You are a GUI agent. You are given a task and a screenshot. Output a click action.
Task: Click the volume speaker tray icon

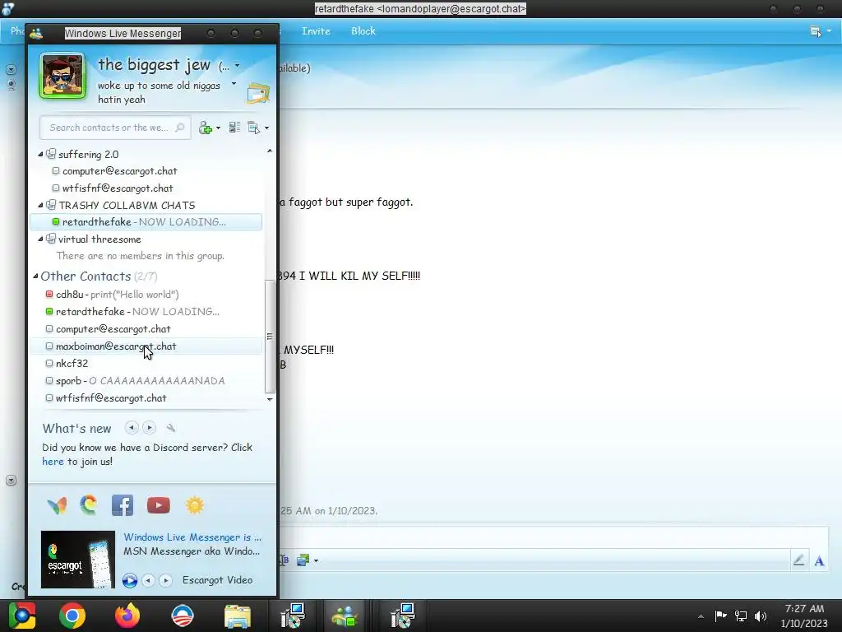(761, 616)
